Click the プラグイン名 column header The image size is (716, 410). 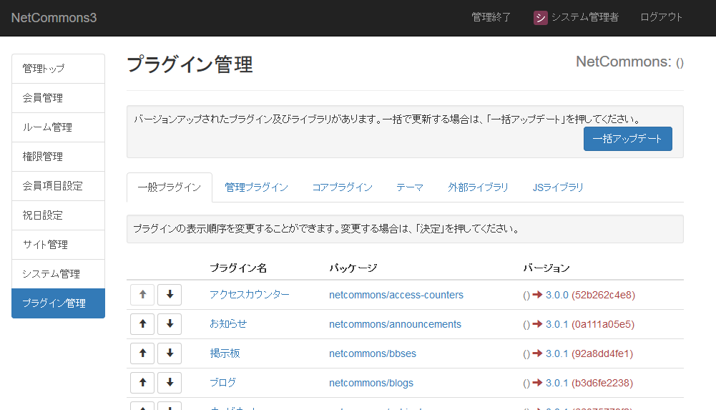(238, 268)
